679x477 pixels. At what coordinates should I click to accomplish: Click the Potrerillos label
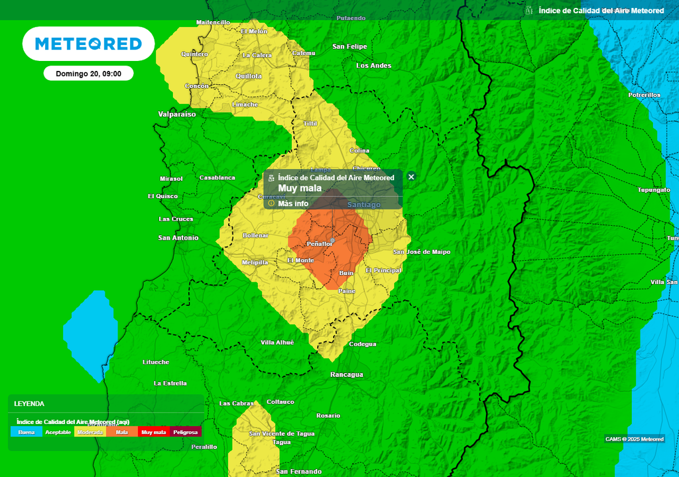pyautogui.click(x=645, y=95)
